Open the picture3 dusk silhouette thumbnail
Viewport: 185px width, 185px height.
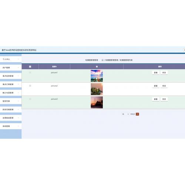(97, 102)
